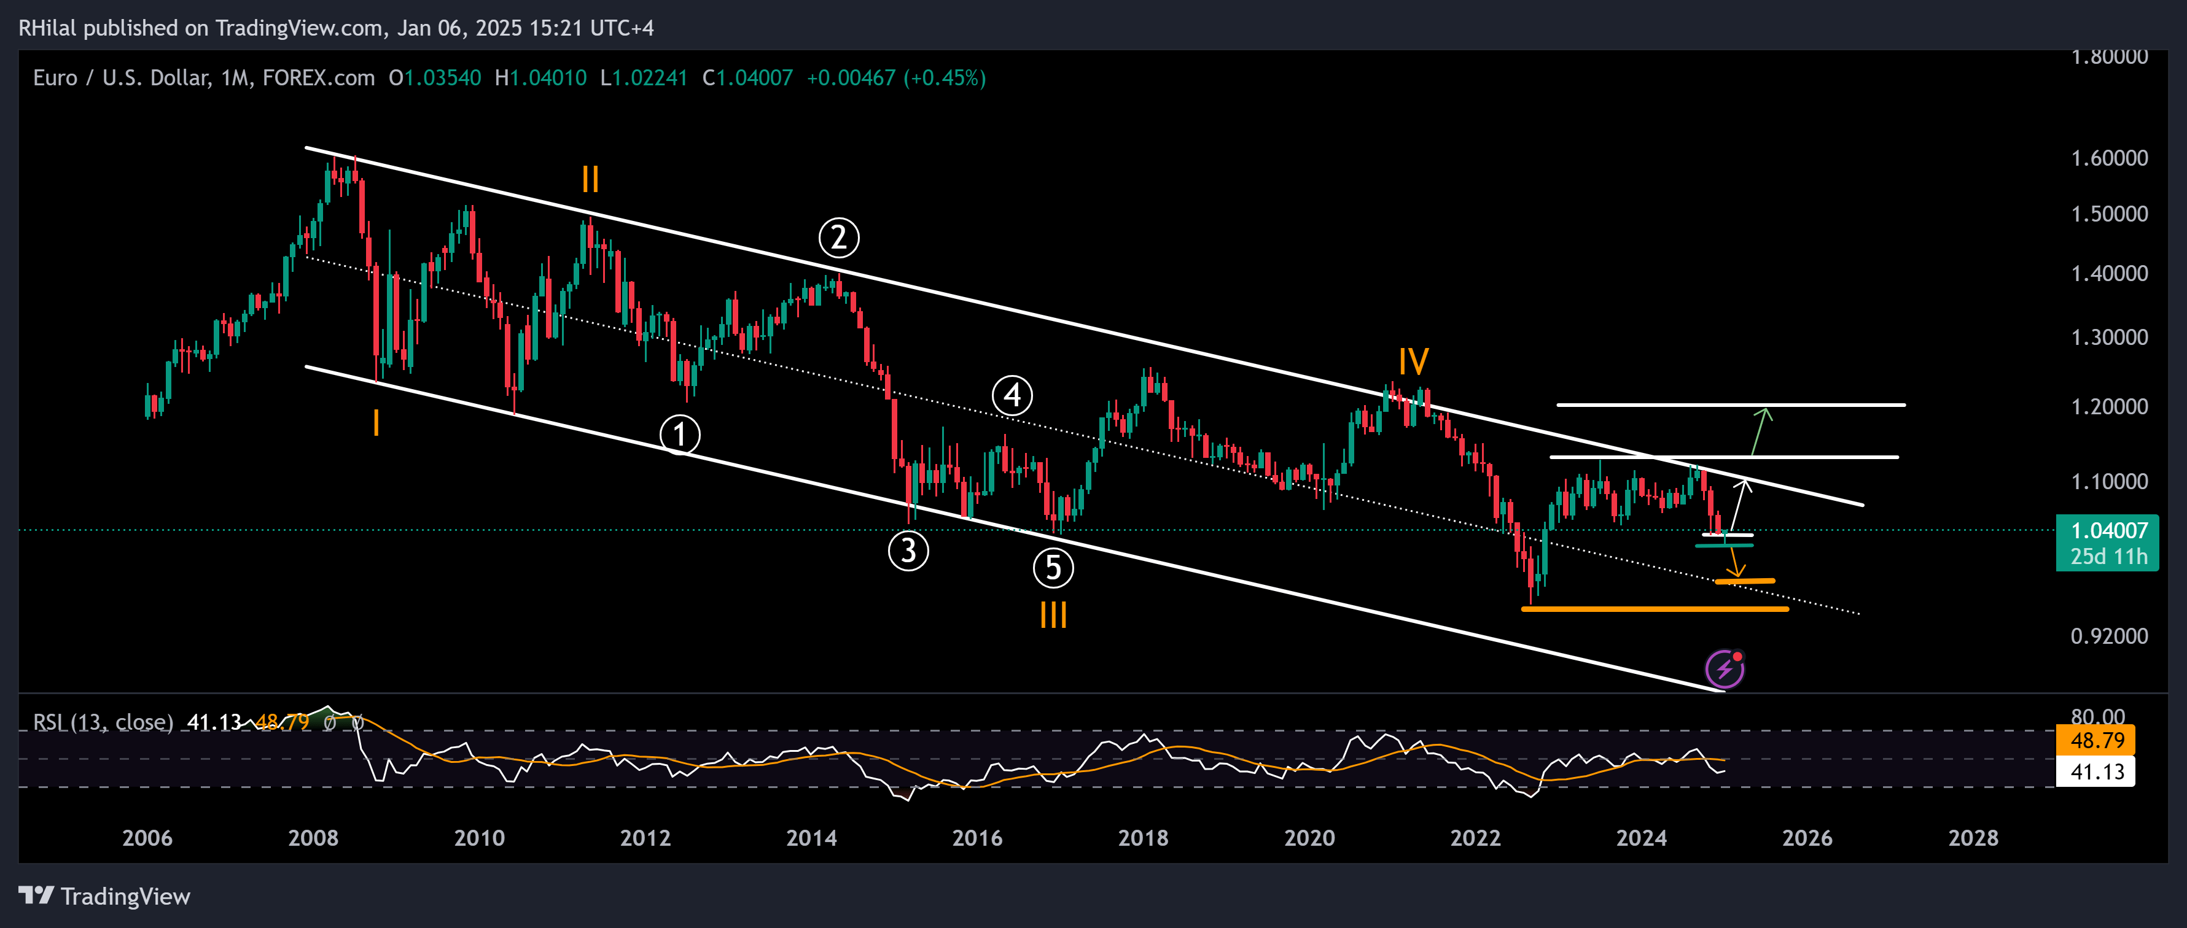Click the orange wave IV label
Screen dimensions: 2187x928
(1414, 362)
